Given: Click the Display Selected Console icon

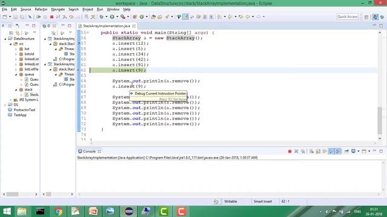Looking at the screenshot, I should pyautogui.click(x=353, y=151).
